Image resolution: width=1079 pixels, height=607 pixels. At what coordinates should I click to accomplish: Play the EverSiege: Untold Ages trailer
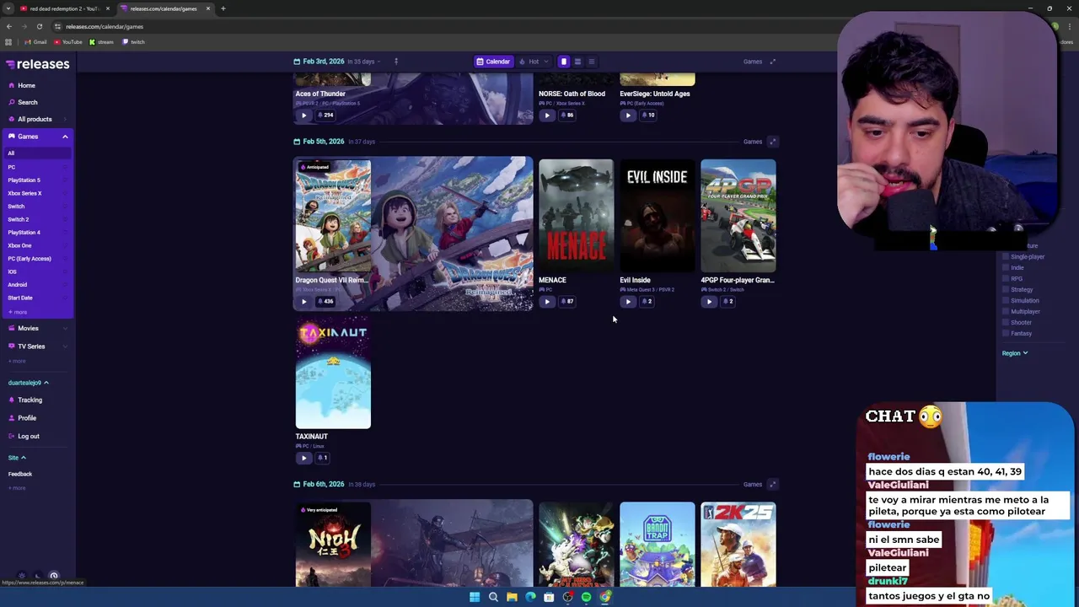click(628, 115)
